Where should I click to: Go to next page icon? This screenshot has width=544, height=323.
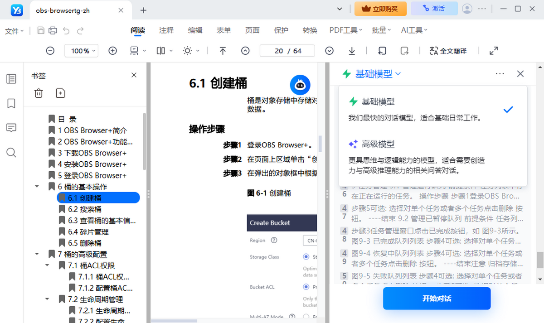point(330,51)
